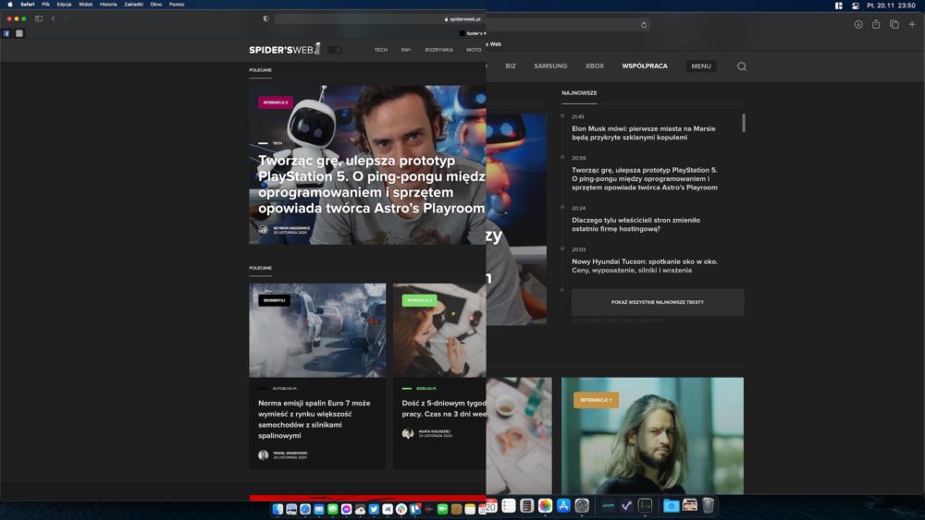Open Reminders from the Dock
The image size is (925, 520).
(509, 506)
